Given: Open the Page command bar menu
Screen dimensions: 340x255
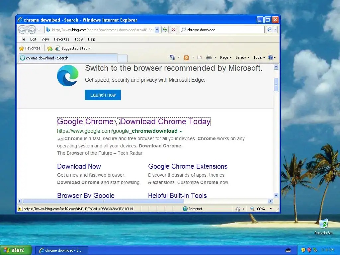Looking at the screenshot, I should (x=226, y=57).
